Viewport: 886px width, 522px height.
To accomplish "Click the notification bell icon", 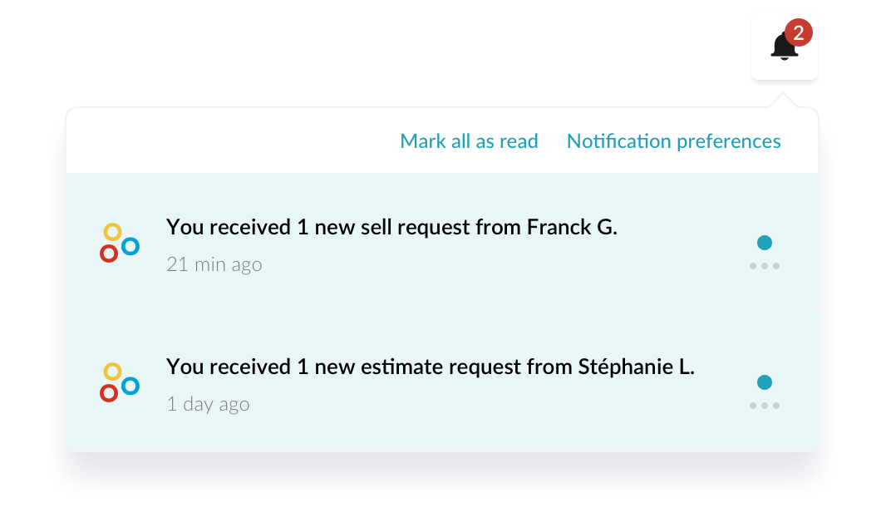I will pos(784,48).
